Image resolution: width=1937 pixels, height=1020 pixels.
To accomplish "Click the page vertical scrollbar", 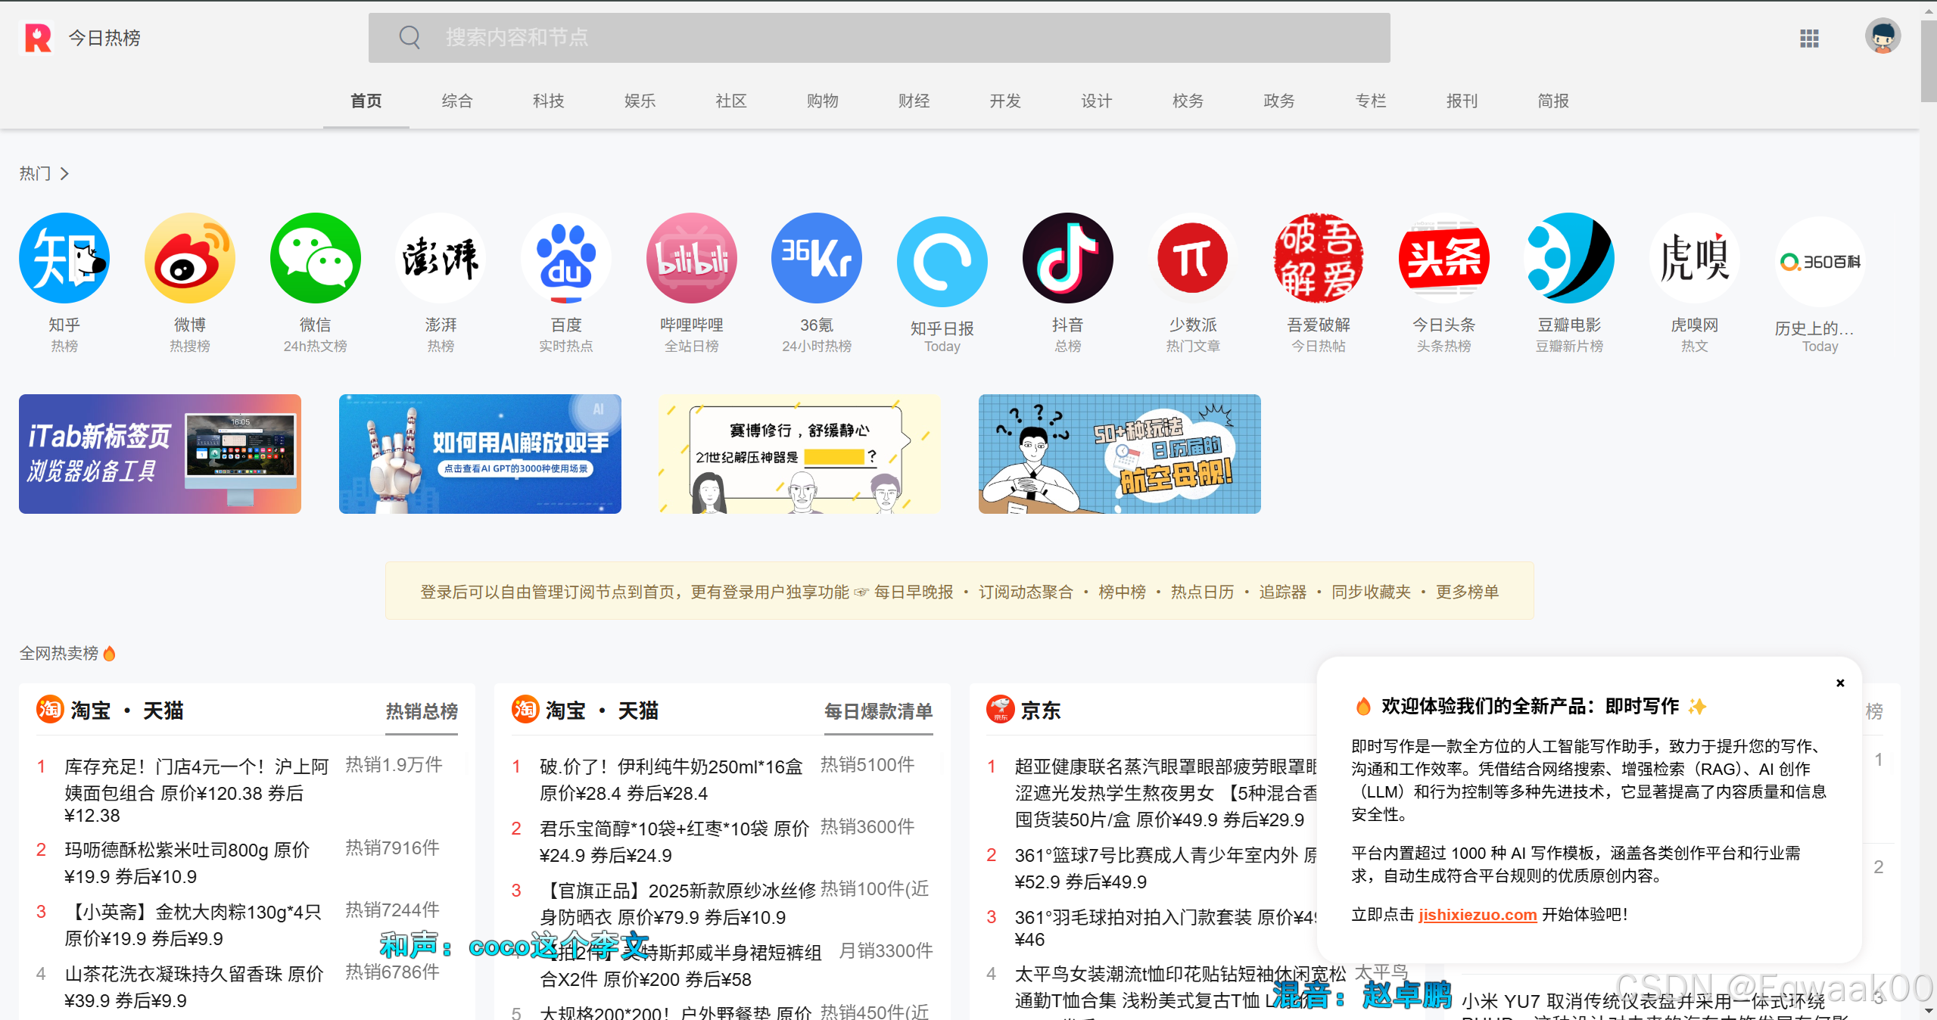I will coord(1928,61).
